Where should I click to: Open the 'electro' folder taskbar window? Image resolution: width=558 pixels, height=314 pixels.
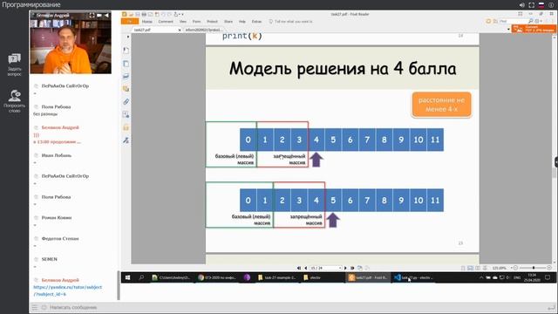click(x=312, y=277)
